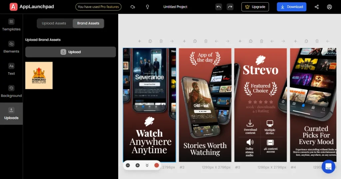Image resolution: width=341 pixels, height=179 pixels.
Task: Open the lightbulb tips icon
Action: 148,7
